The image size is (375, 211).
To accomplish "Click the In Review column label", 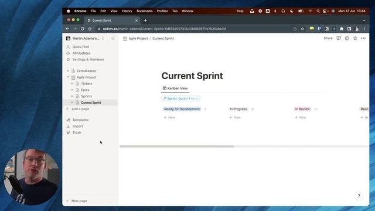I will pos(302,109).
